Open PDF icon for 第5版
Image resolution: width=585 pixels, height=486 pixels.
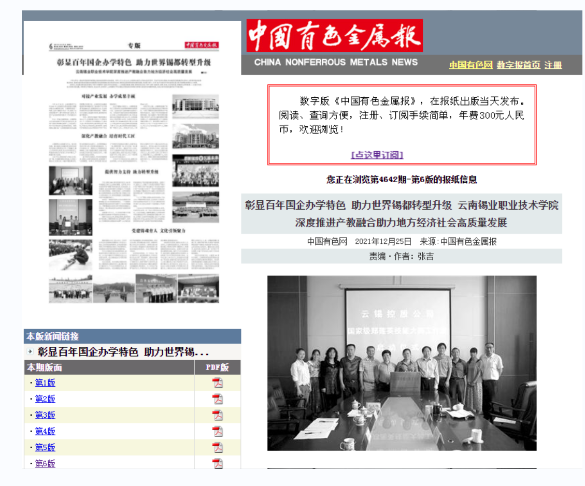(x=218, y=447)
